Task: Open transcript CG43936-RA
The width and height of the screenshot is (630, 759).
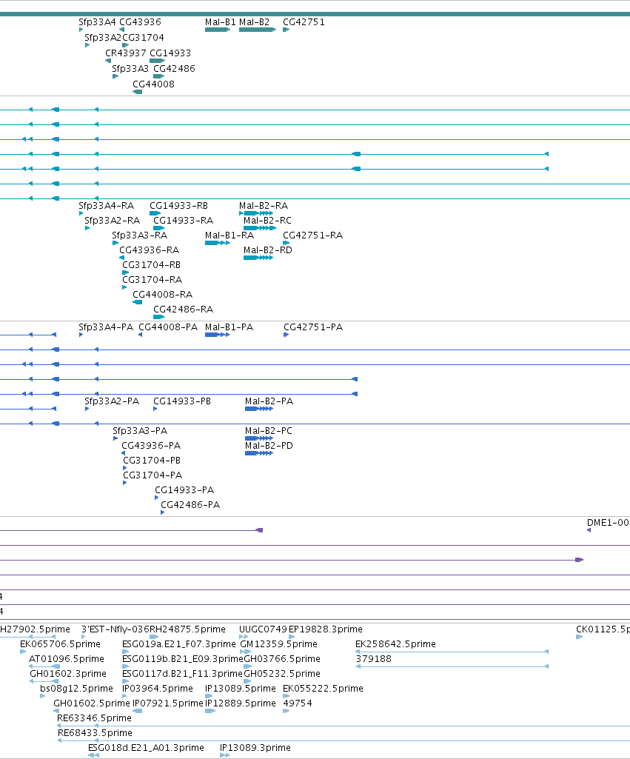Action: 149,250
